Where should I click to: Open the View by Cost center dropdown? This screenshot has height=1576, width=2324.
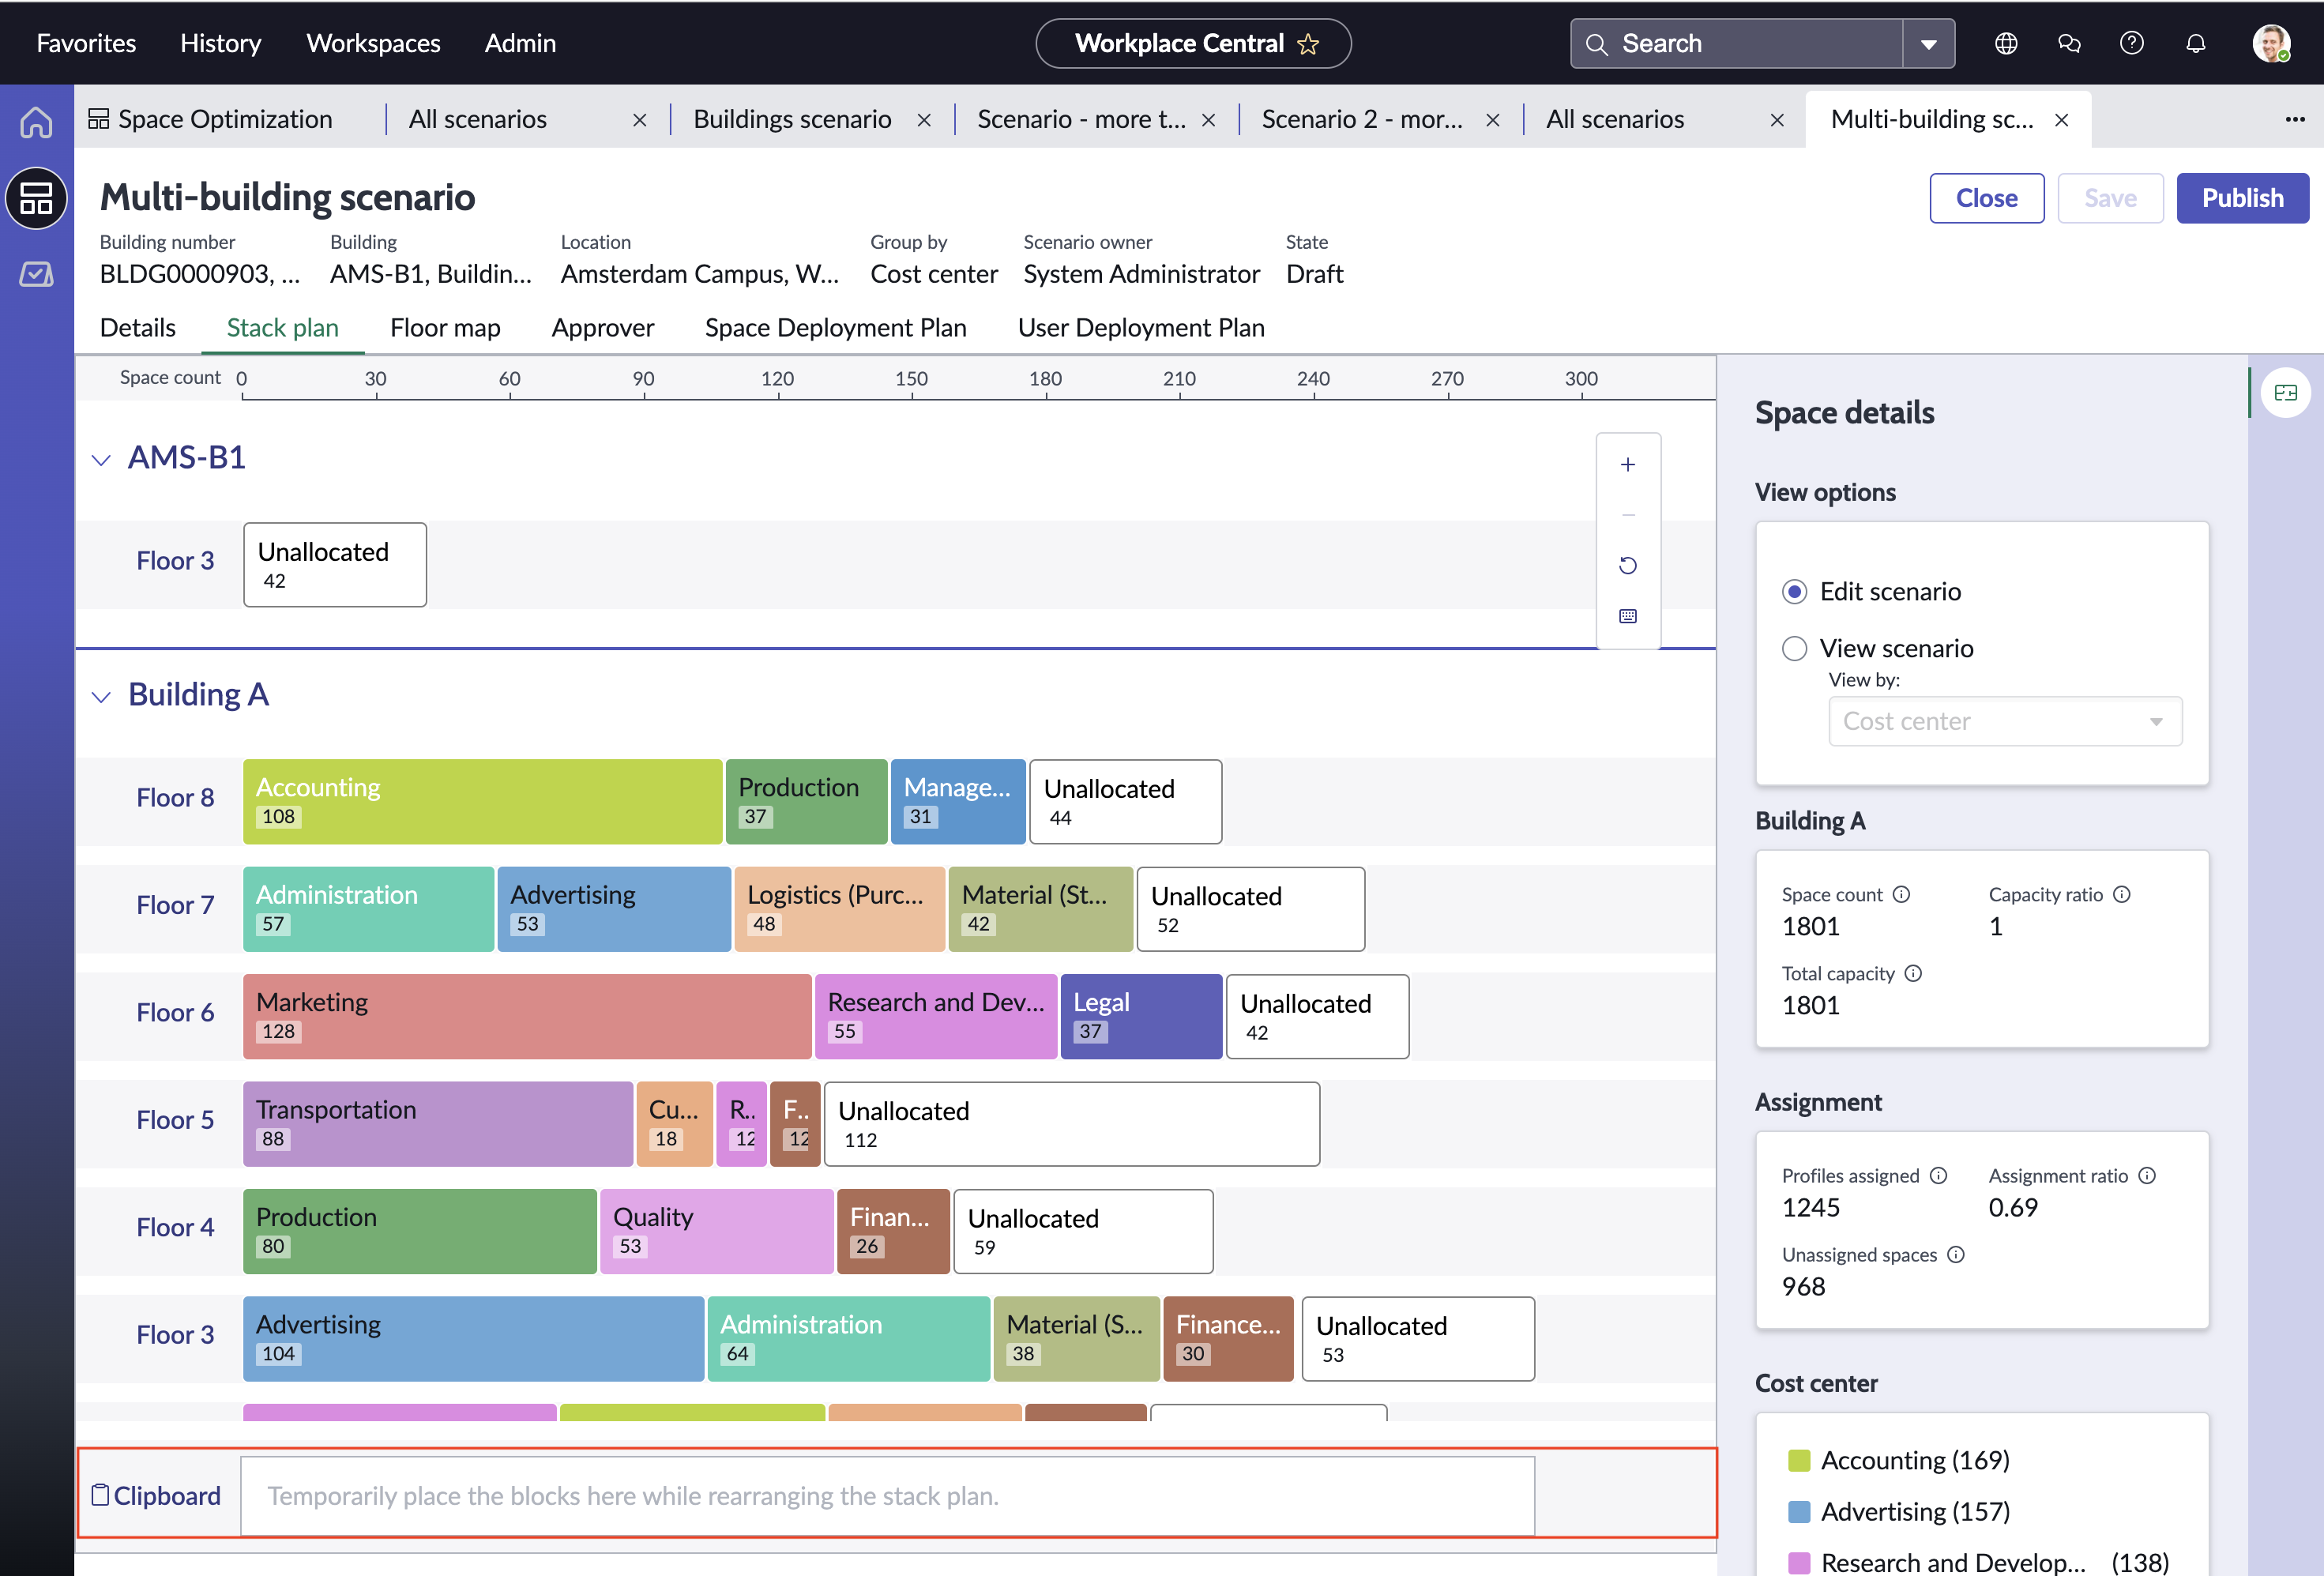(x=2004, y=721)
